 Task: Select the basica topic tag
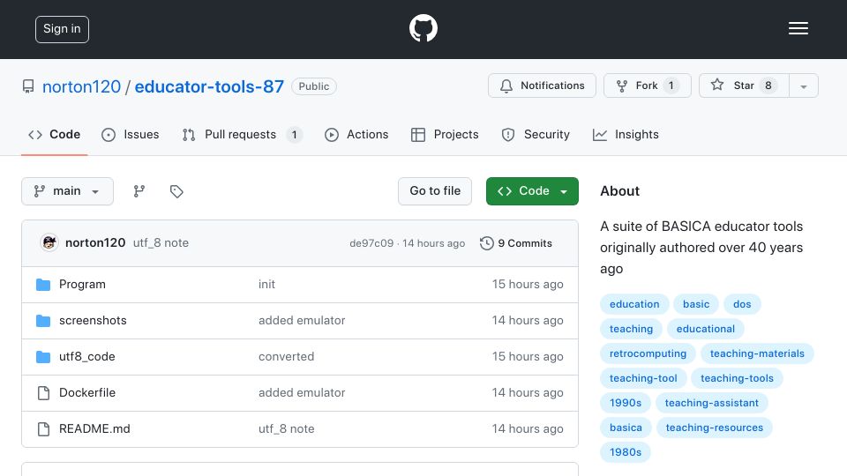click(626, 428)
